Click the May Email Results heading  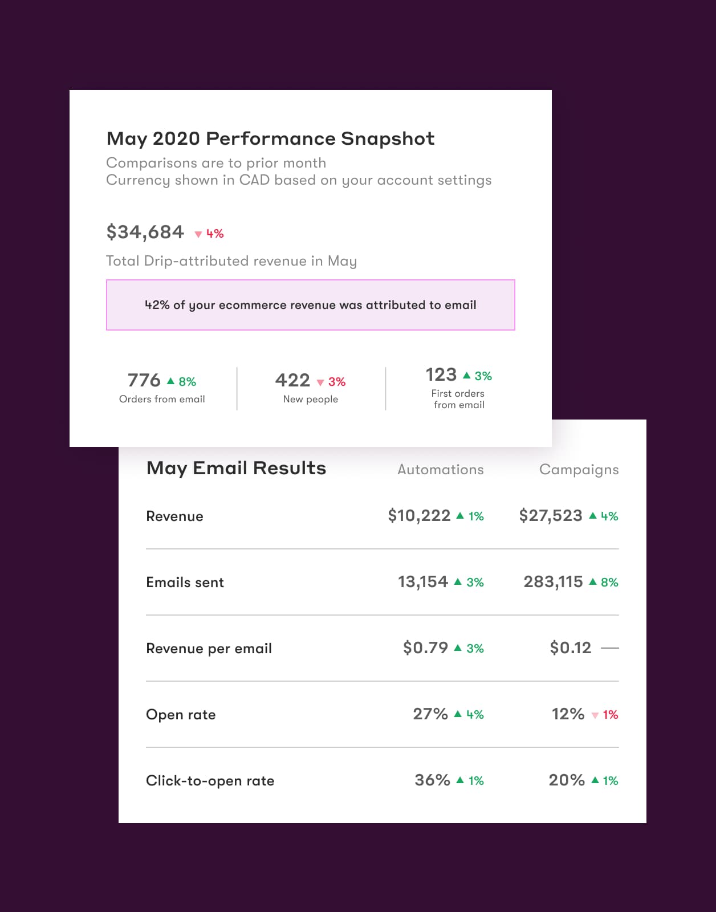236,468
